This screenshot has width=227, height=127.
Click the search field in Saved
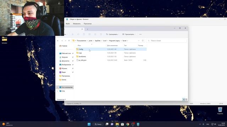[166, 41]
